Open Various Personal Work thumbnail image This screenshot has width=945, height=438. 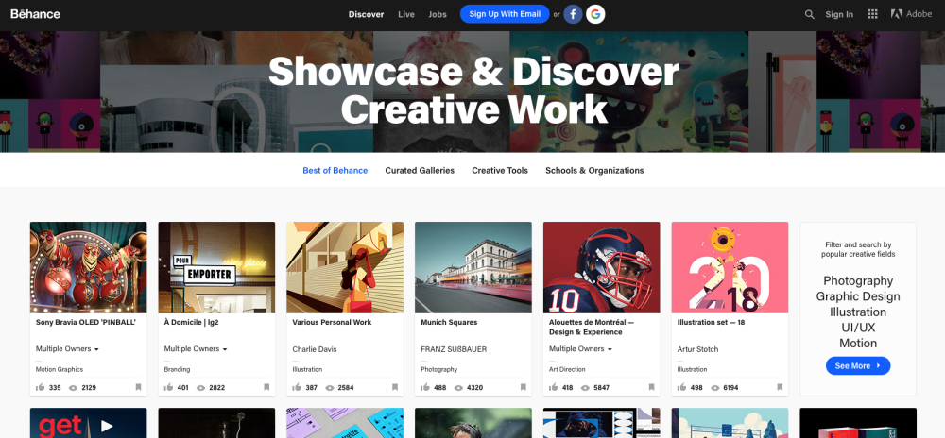click(345, 267)
